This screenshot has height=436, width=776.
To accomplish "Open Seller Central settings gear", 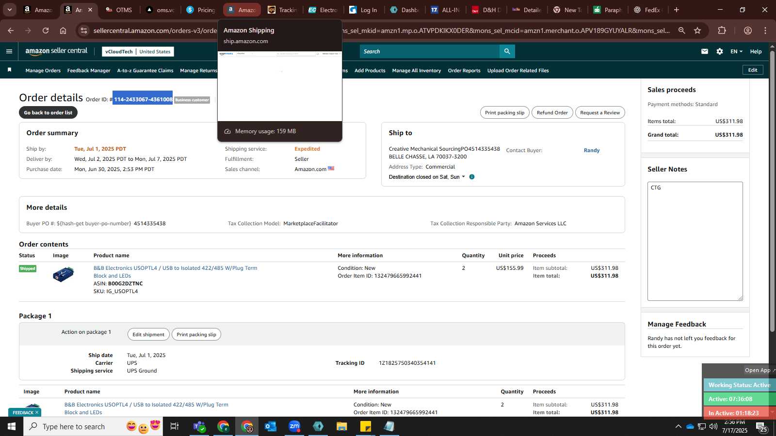I will point(720,51).
